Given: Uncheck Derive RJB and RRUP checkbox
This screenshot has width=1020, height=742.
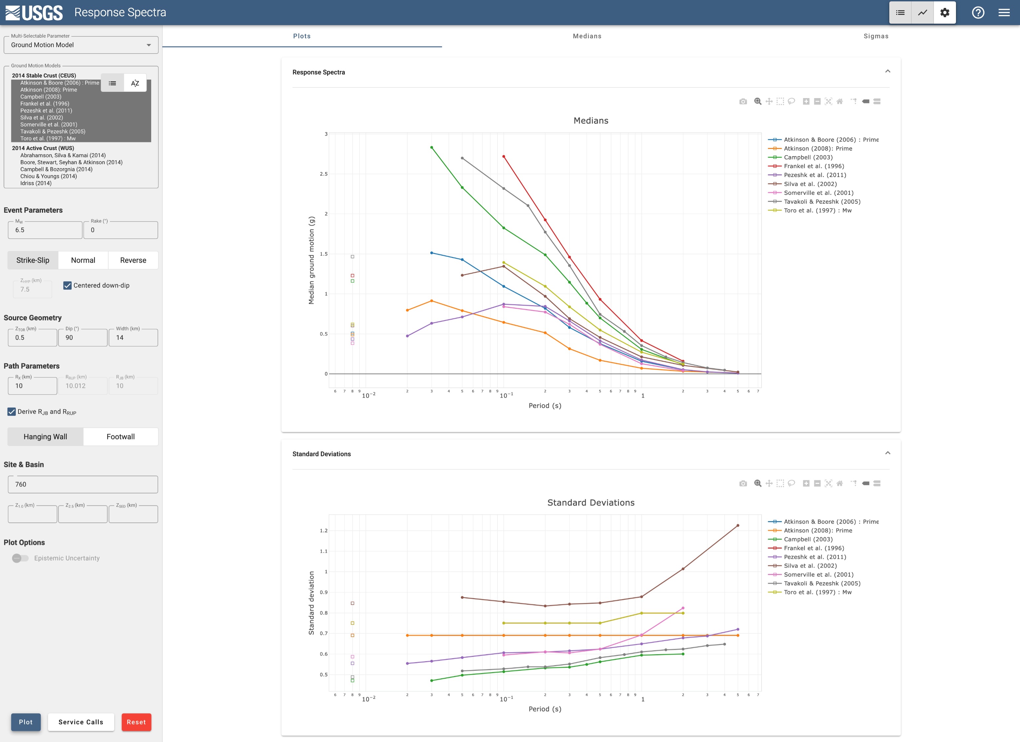Looking at the screenshot, I should [x=12, y=412].
